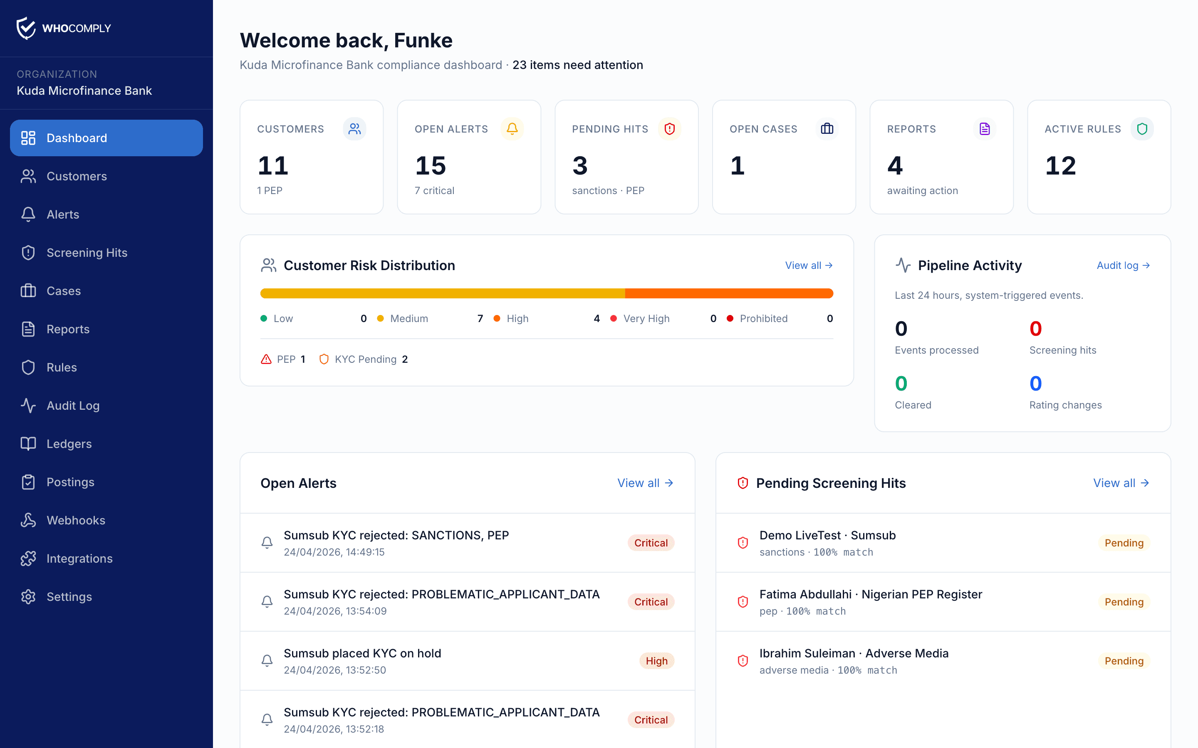The height and width of the screenshot is (748, 1198).
Task: Click Kuda Microfinance Bank organization name
Action: pyautogui.click(x=84, y=91)
